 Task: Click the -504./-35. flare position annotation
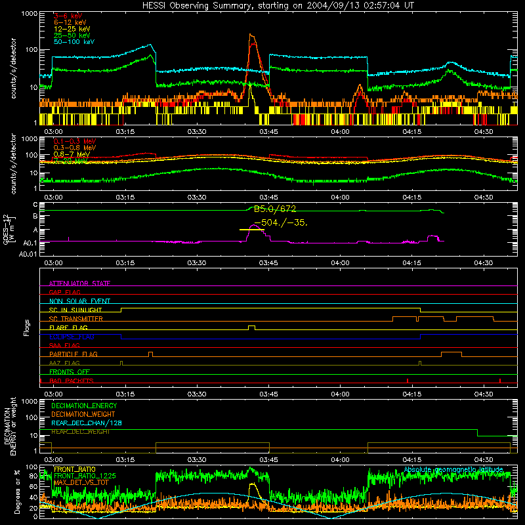(x=281, y=222)
